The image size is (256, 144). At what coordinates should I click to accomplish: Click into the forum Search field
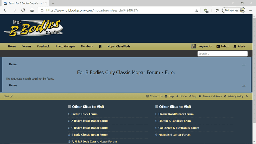(222, 54)
